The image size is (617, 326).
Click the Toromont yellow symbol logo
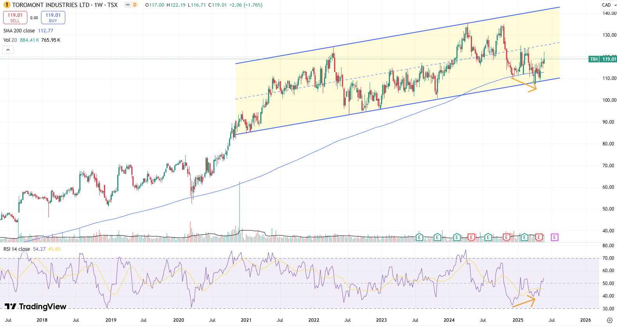coord(7,5)
